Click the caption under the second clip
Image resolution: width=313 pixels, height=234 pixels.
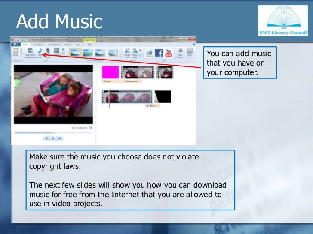click(x=133, y=81)
